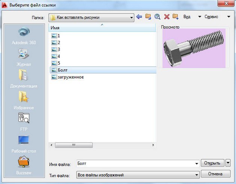Screen dimensions: 236x184
Task: Open the Журнал history shortcut
Action: (24, 57)
